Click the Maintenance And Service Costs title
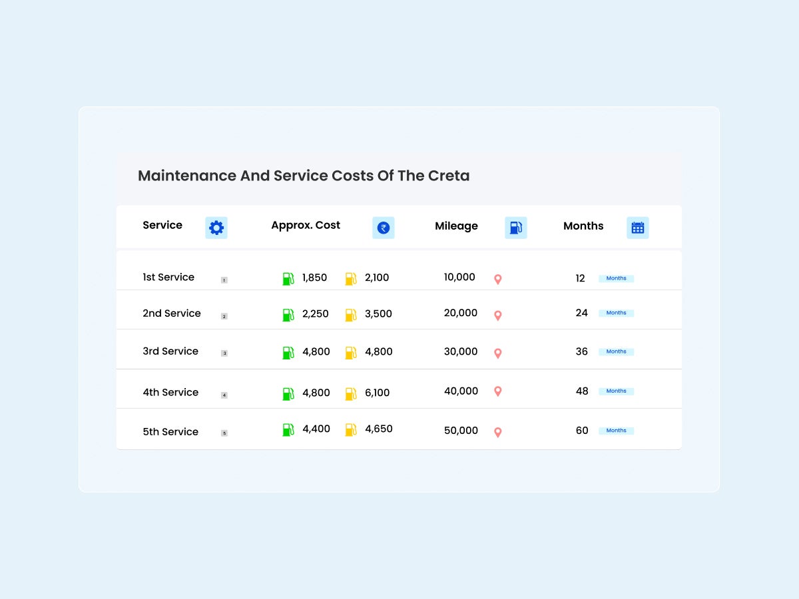 pyautogui.click(x=304, y=176)
